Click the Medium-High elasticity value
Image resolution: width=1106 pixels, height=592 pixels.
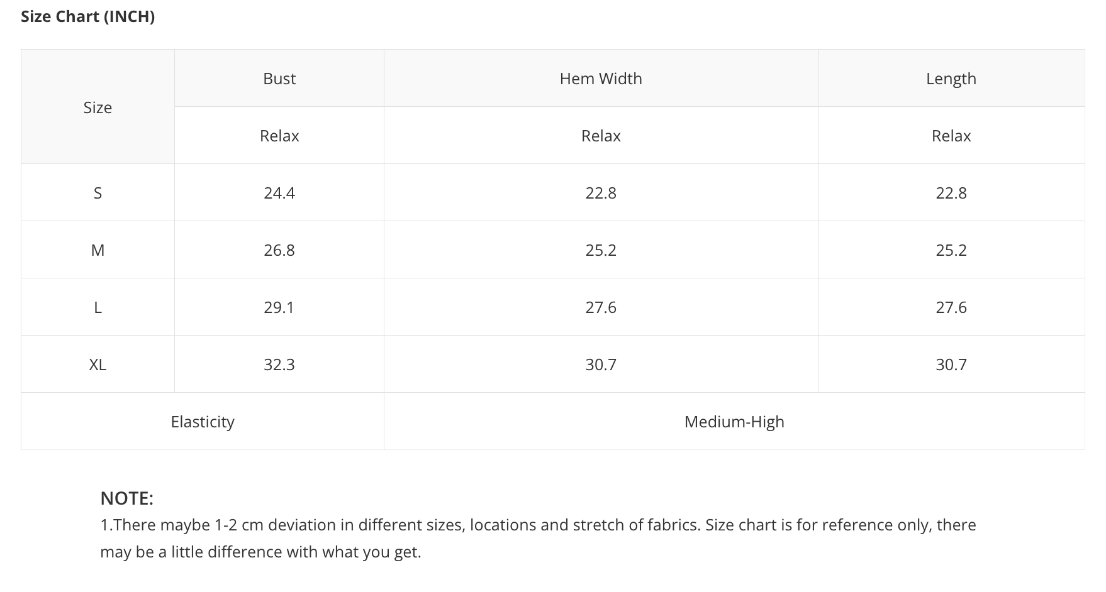734,422
